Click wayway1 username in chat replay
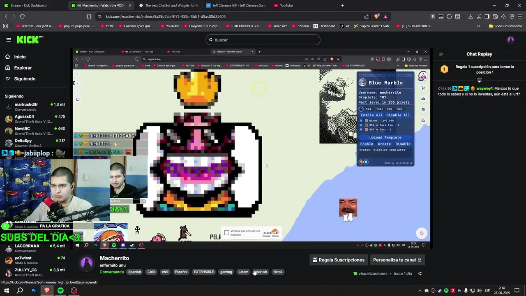The width and height of the screenshot is (526, 296). (484, 88)
